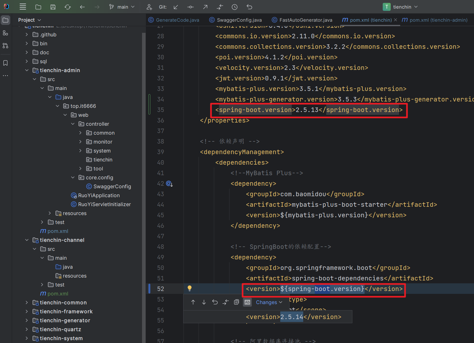Navigate Forward with the right arrow
This screenshot has width=474, height=343.
[97, 7]
